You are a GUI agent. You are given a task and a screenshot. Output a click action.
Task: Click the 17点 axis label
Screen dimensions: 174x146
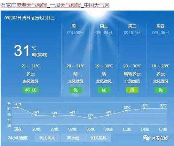click(163, 129)
